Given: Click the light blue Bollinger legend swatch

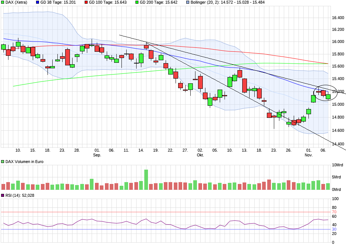Looking at the screenshot, I should tap(188, 3).
